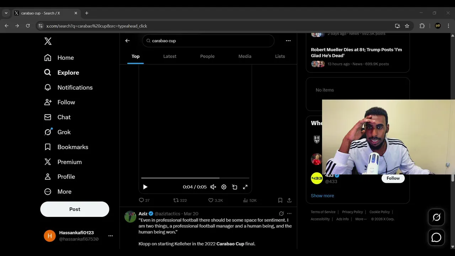Viewport: 455px width, 256px height.
Task: Open Terms of Service link
Action: coord(323,212)
